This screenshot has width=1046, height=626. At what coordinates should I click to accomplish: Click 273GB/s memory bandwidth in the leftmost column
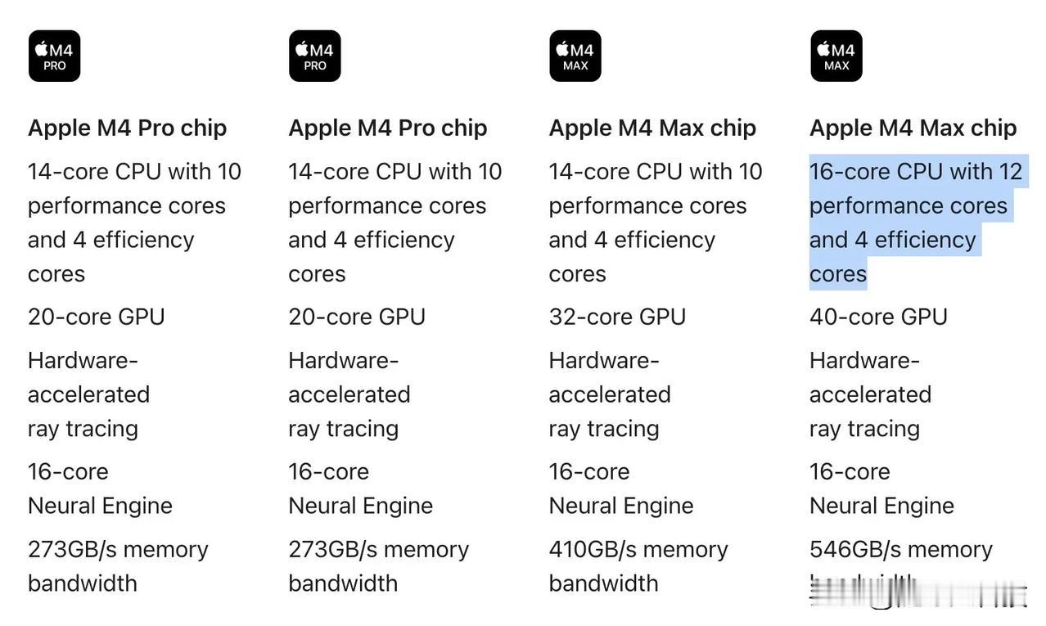click(x=118, y=565)
